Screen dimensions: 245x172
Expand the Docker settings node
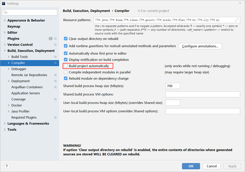coord(9,105)
